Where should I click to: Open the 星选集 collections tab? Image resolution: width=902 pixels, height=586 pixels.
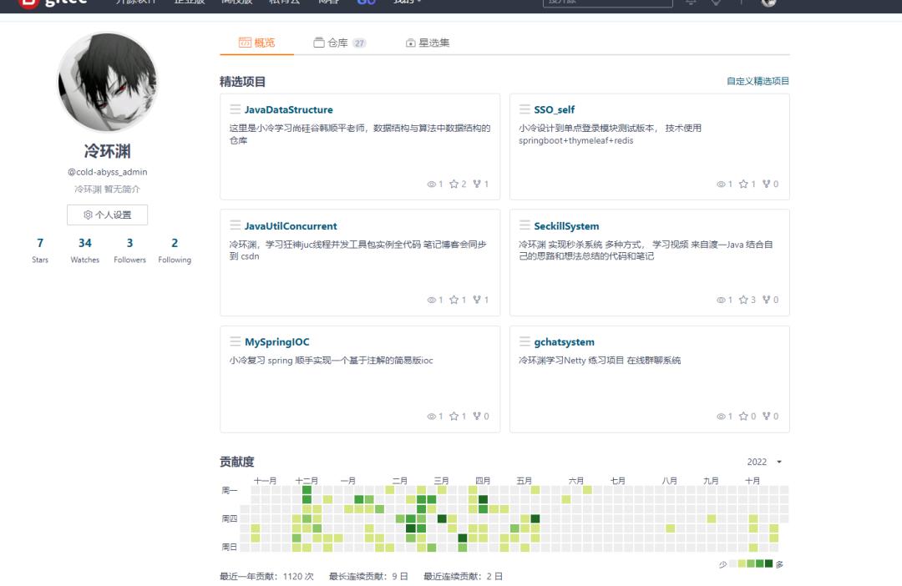pyautogui.click(x=428, y=43)
